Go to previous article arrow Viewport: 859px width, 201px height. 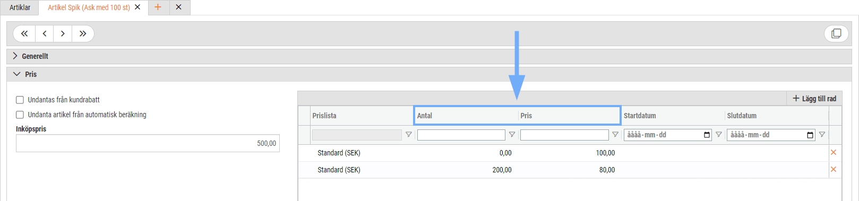[45, 33]
